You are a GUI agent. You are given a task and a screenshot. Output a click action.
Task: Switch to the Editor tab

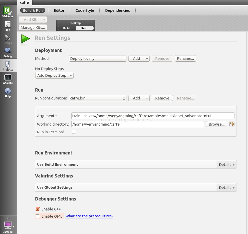pos(59,10)
